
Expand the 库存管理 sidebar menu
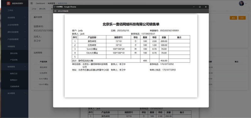(15, 93)
